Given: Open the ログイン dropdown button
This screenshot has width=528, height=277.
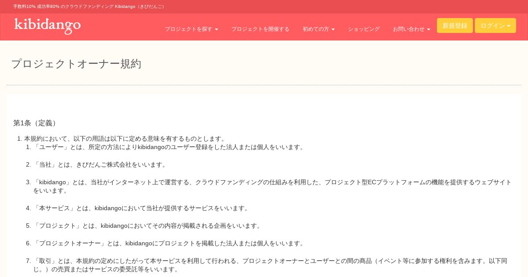Looking at the screenshot, I should (x=495, y=26).
